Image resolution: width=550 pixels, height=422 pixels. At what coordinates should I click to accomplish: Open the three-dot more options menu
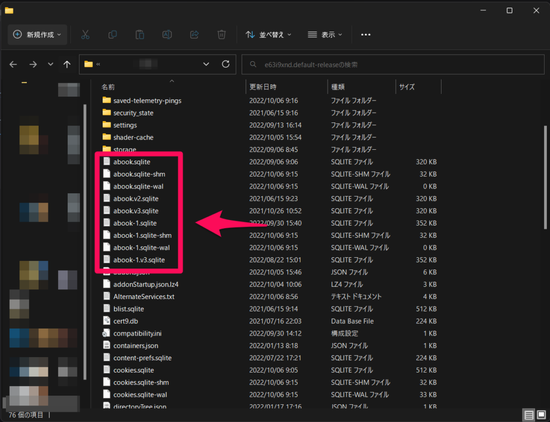click(x=366, y=34)
